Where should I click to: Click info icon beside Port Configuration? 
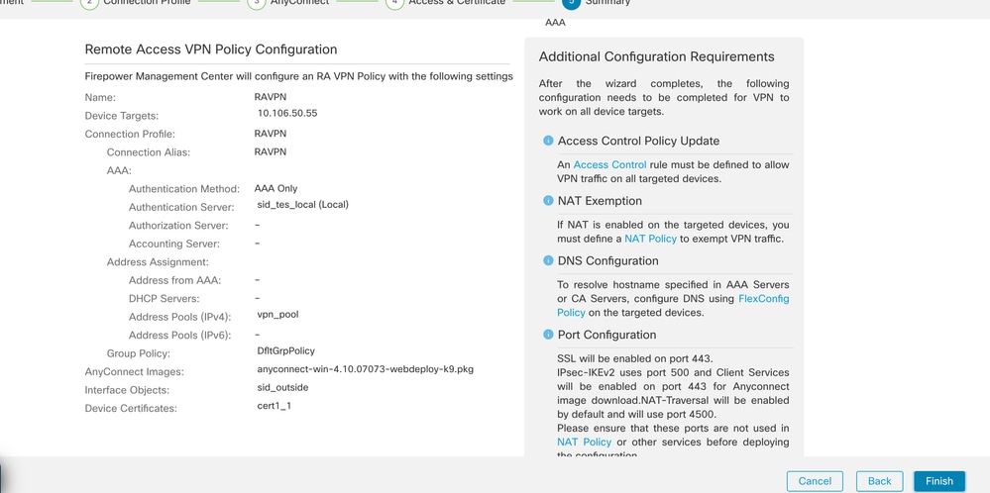[x=548, y=335]
